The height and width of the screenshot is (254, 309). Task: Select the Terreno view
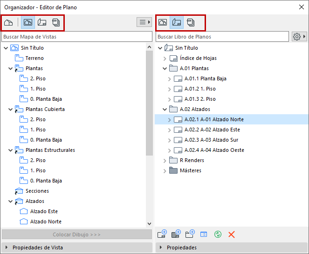(34, 58)
